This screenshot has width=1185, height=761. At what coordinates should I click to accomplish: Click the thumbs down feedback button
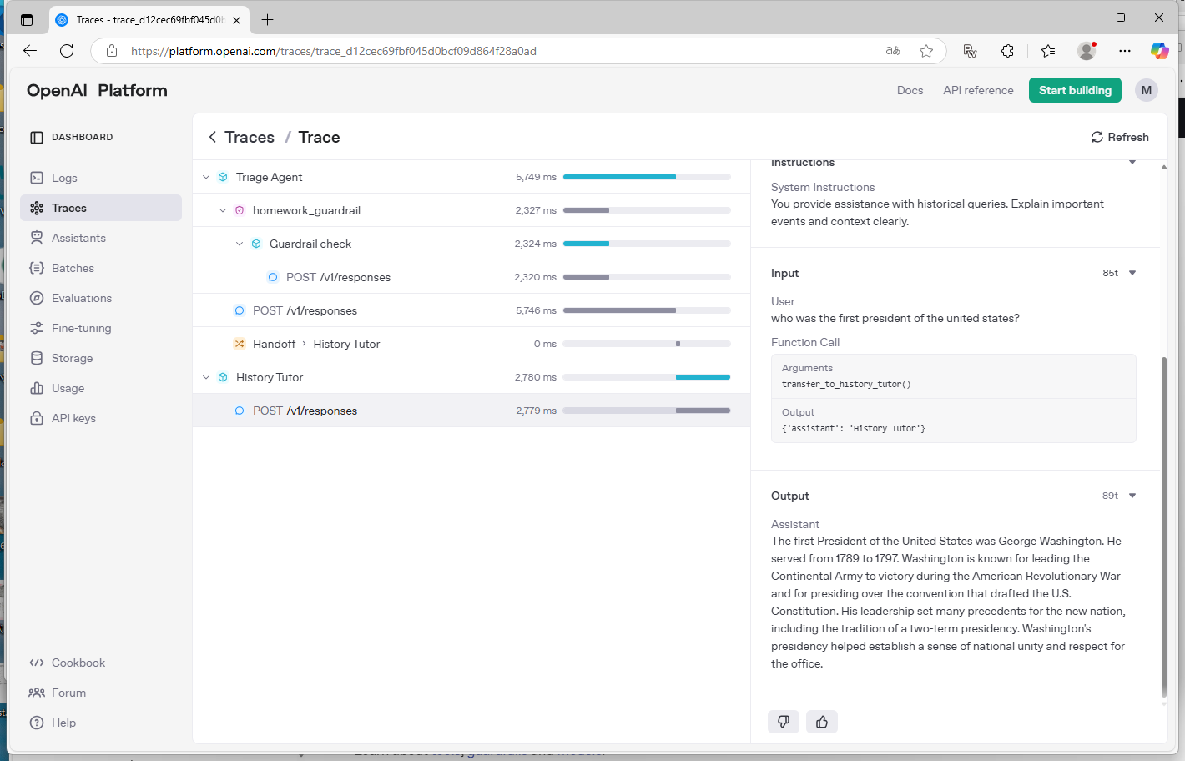pos(784,722)
